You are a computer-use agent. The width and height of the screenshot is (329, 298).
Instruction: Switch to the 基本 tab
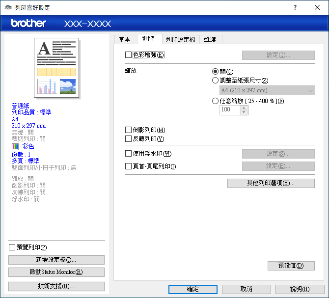[x=125, y=39]
